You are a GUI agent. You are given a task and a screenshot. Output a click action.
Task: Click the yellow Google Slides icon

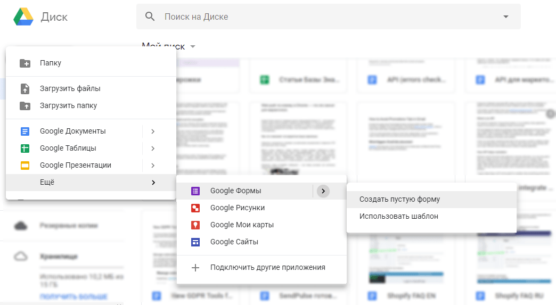click(x=25, y=166)
